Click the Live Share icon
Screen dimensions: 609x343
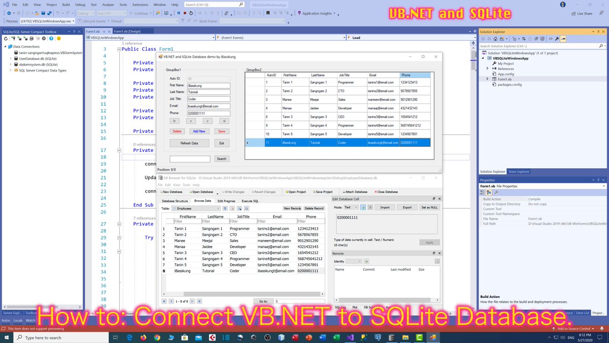[573, 14]
